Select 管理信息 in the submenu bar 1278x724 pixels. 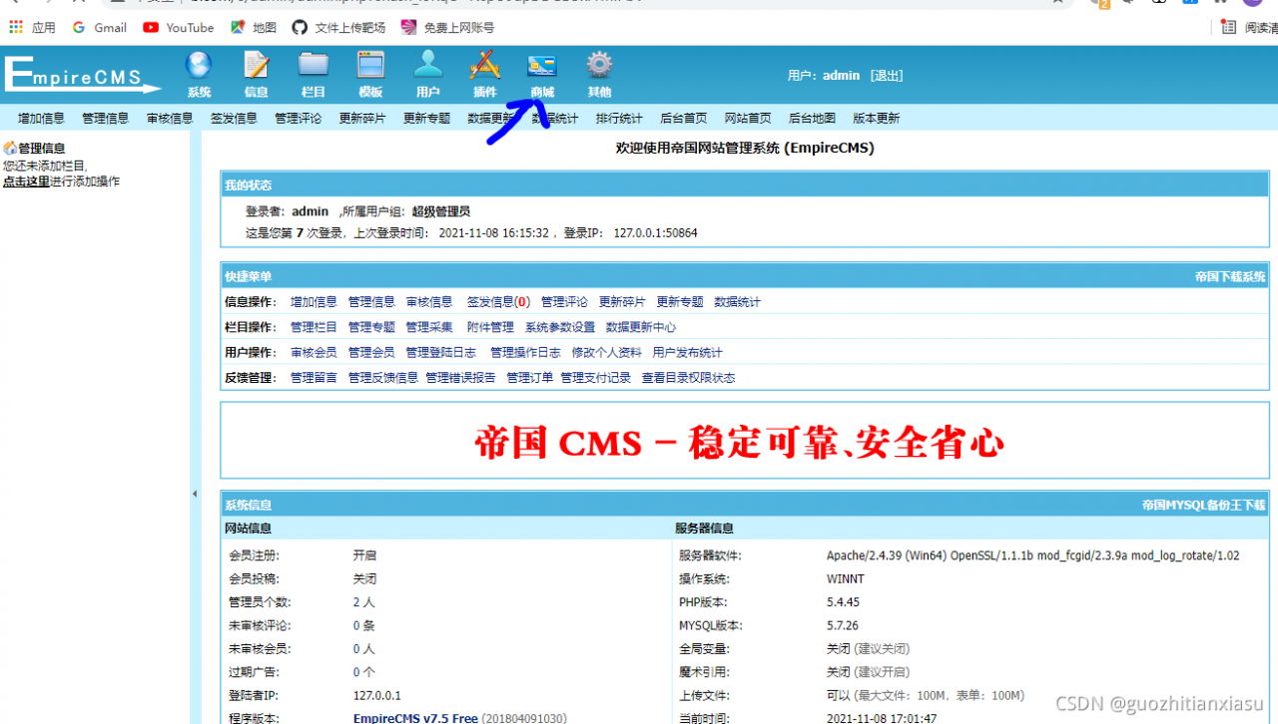(105, 118)
